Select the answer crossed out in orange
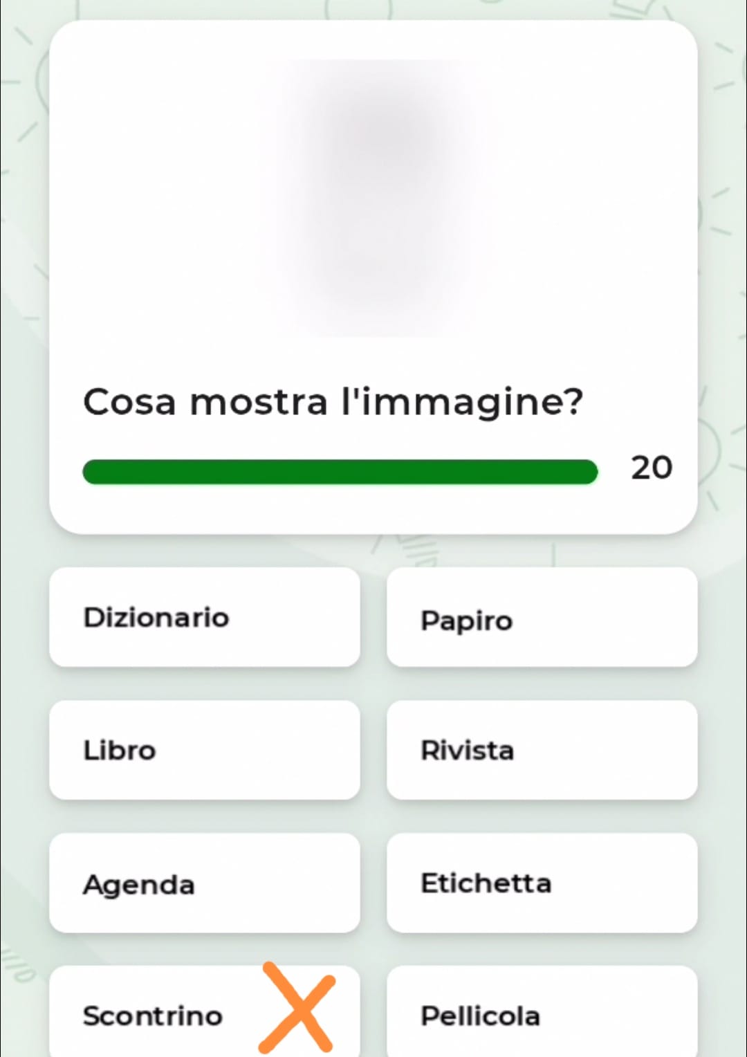 (x=205, y=1011)
